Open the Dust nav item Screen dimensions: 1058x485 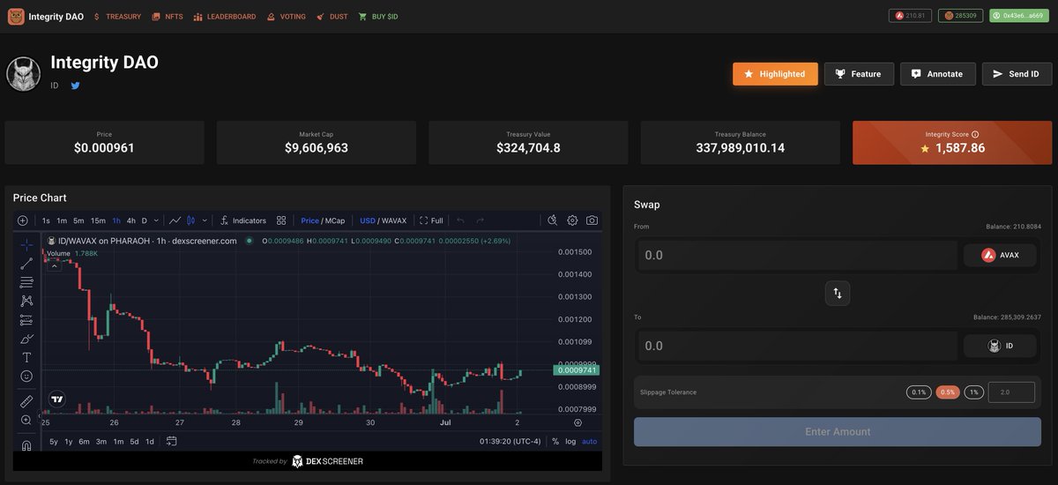coord(332,17)
